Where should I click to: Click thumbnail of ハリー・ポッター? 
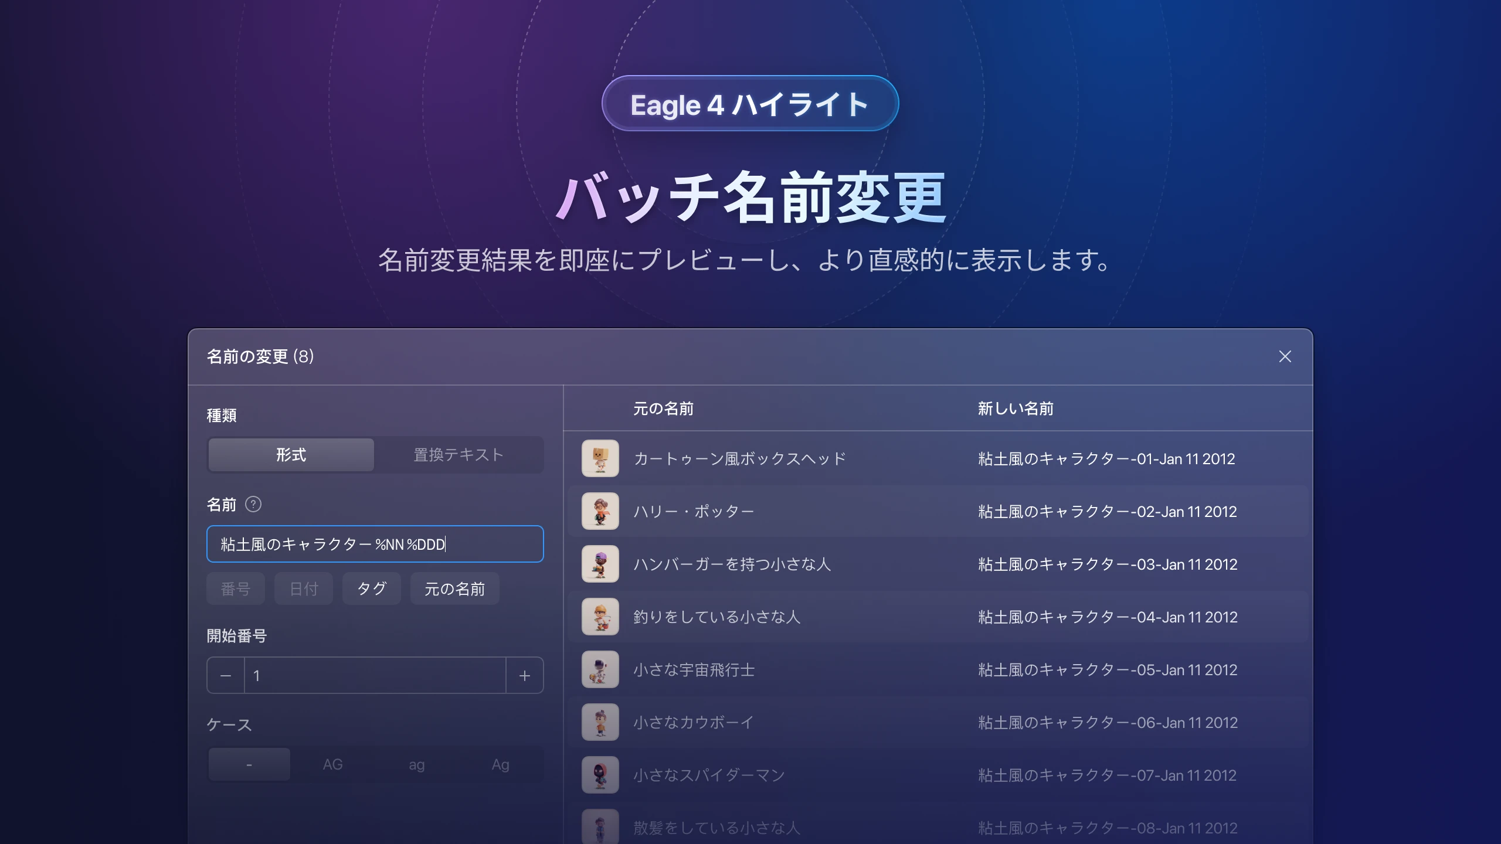coord(600,511)
